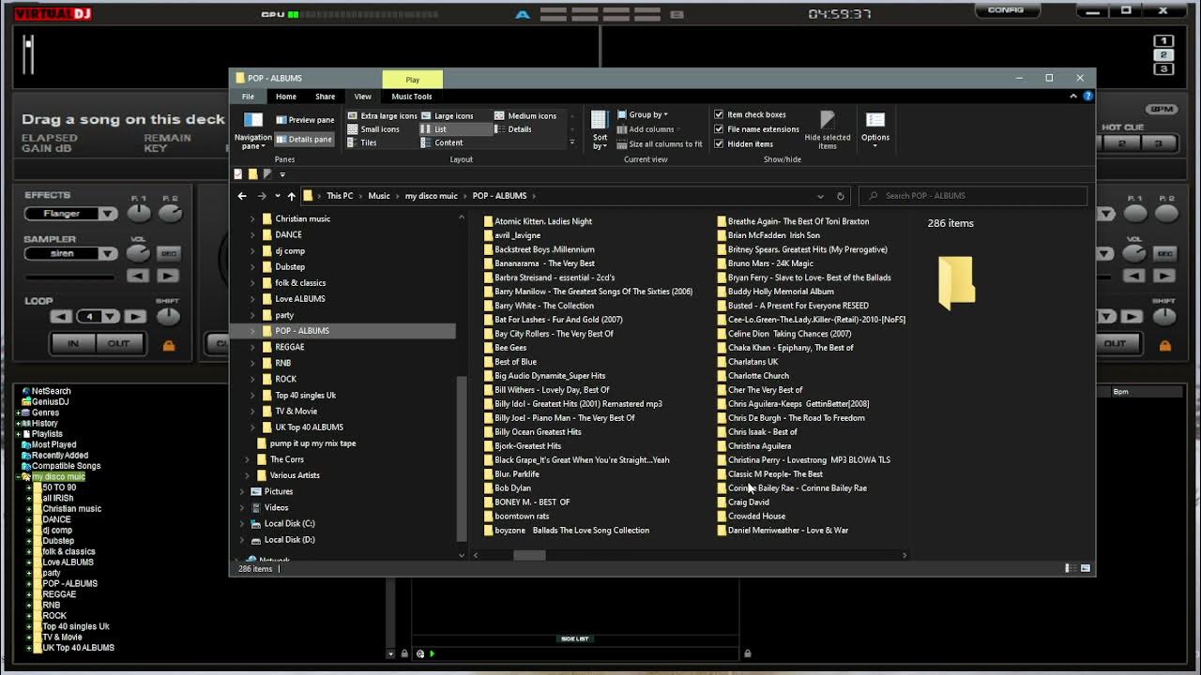Click the Up one level arrow
The width and height of the screenshot is (1201, 675).
coord(292,196)
